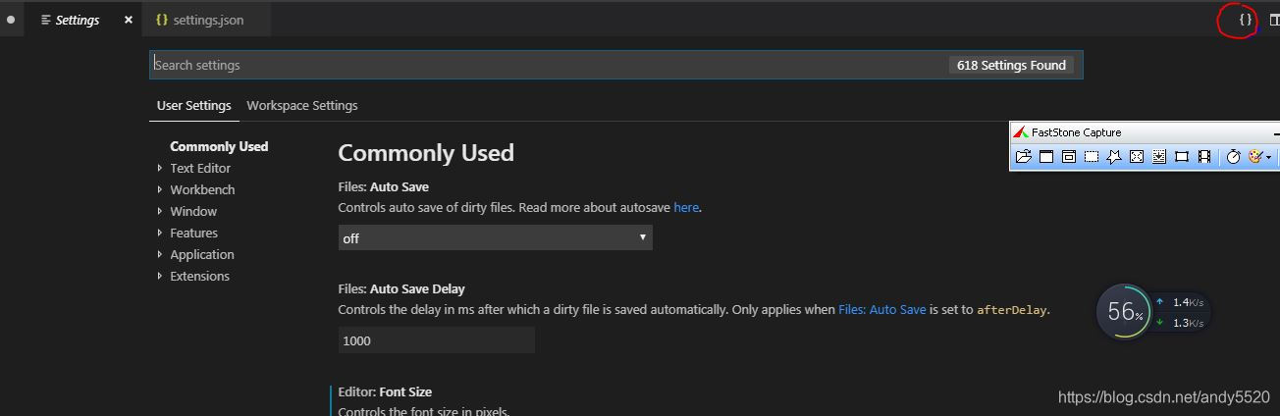Open the Auto Save off dropdown
Viewport: 1280px width, 416px height.
495,237
